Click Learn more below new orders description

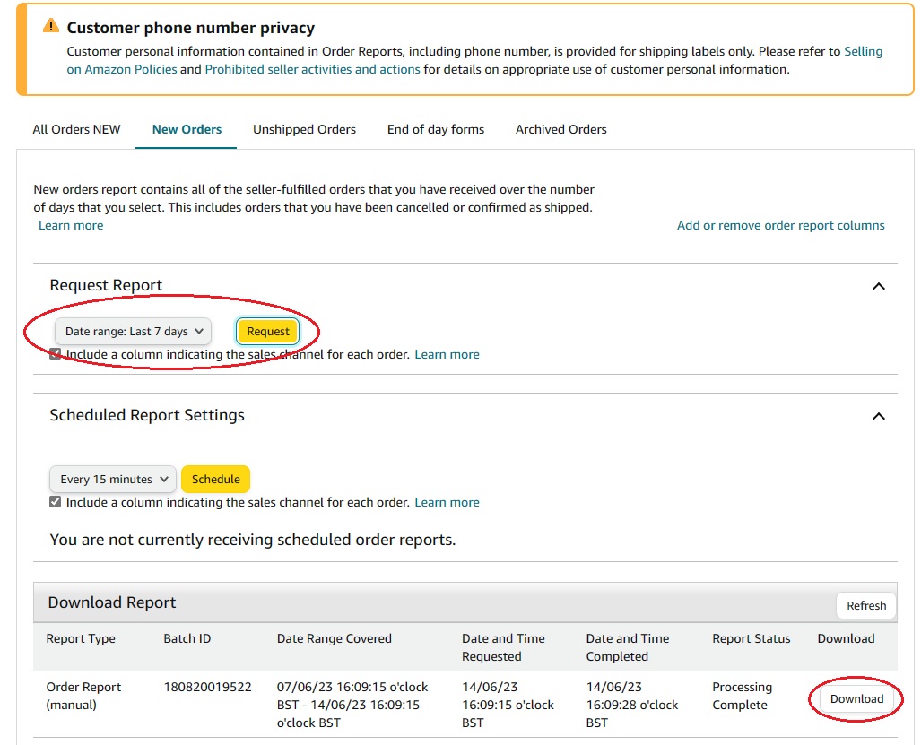[71, 225]
